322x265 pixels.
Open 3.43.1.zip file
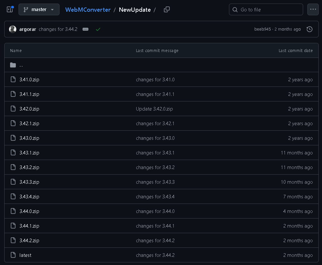click(29, 153)
